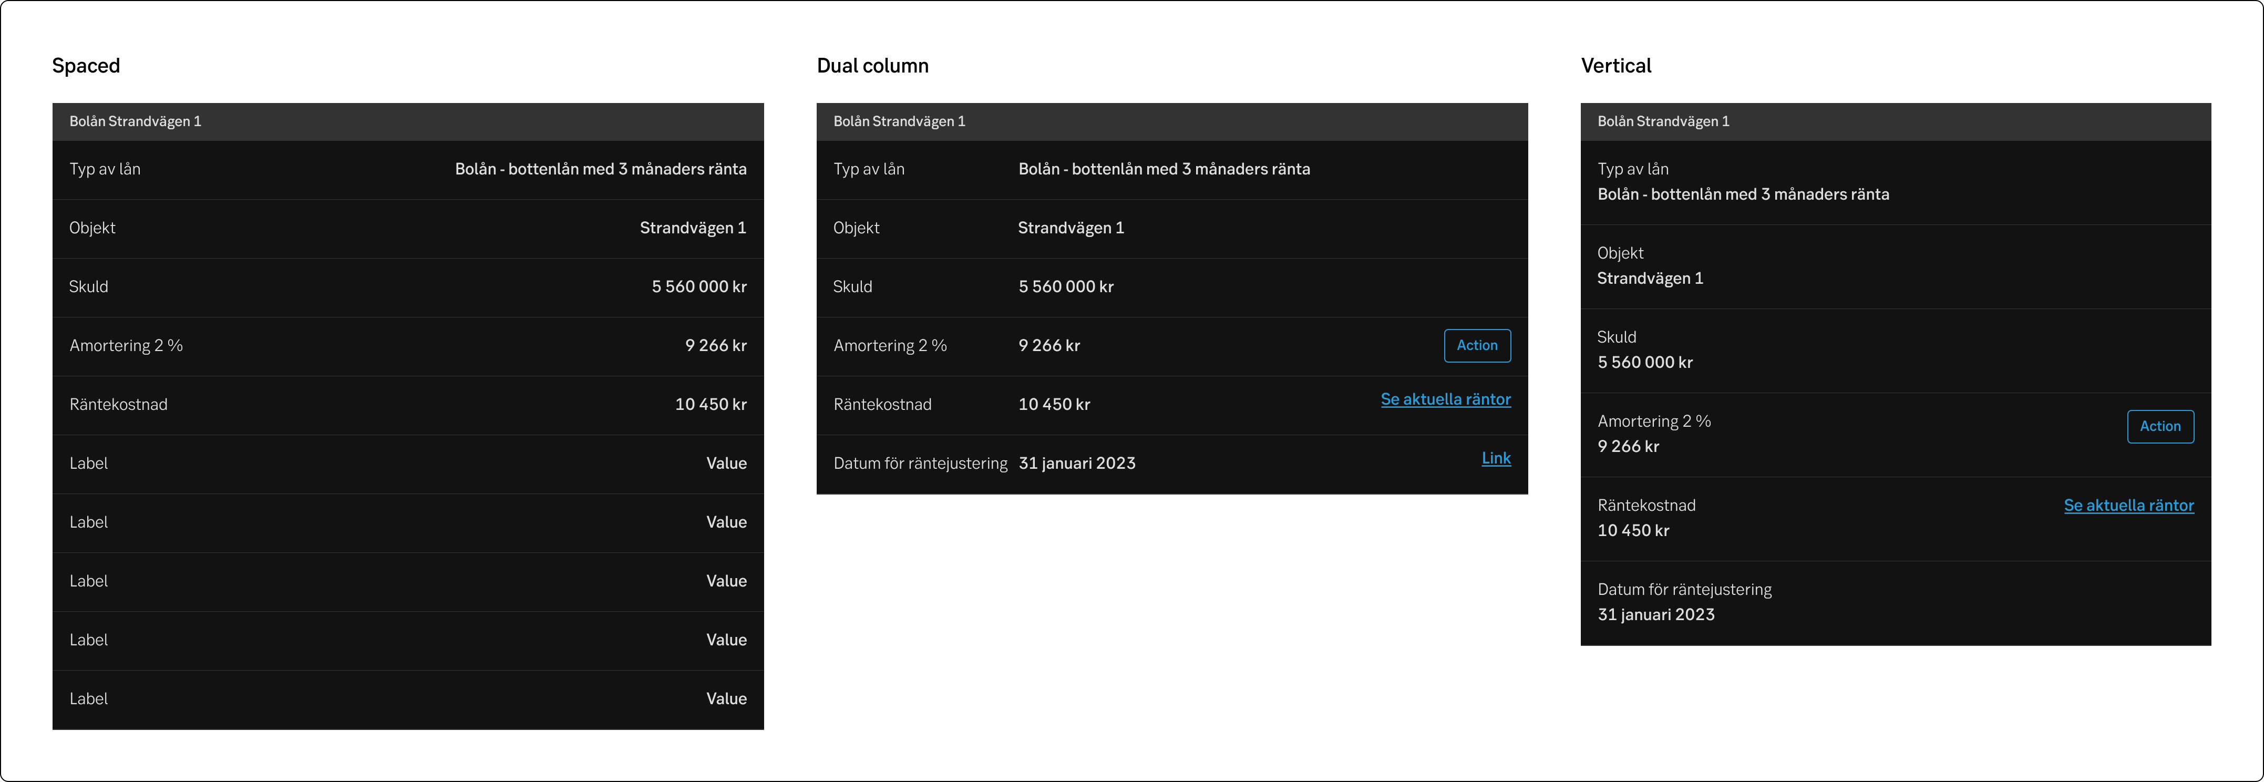Click the Link beside Datum för räntejustering
The image size is (2264, 782).
(1496, 458)
